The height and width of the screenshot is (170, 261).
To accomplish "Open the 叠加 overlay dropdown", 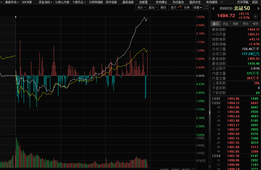I will click(153, 8).
